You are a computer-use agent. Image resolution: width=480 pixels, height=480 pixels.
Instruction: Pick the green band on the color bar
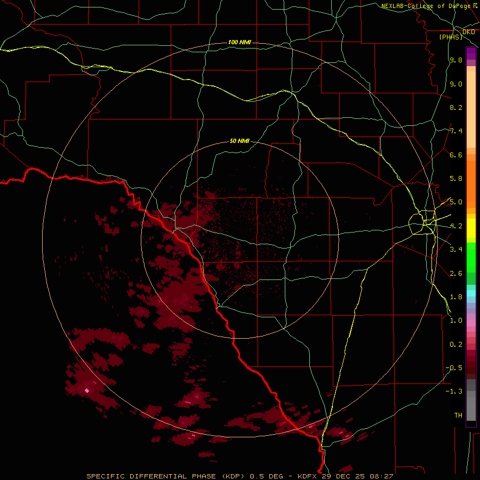(471, 257)
